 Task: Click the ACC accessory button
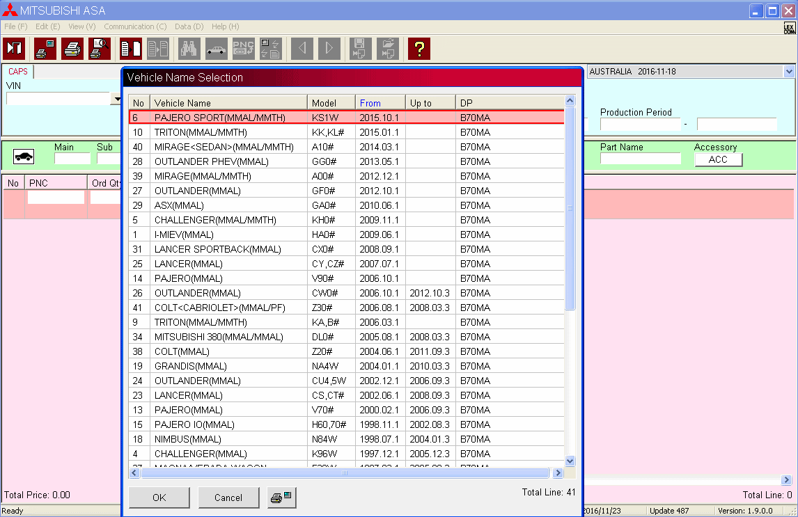(x=718, y=159)
